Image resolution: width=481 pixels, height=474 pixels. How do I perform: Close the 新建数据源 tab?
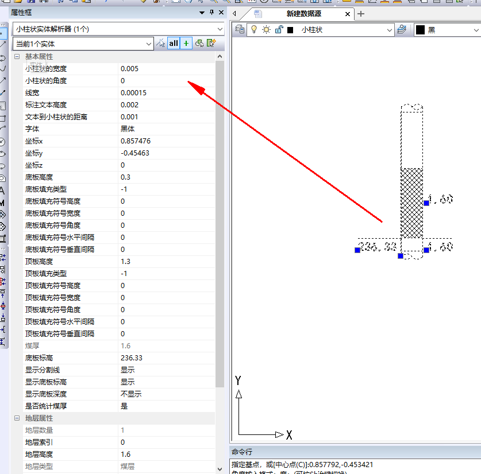(348, 14)
